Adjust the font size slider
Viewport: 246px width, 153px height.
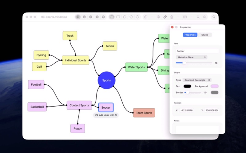pos(194,63)
